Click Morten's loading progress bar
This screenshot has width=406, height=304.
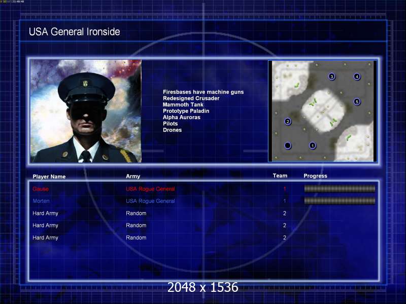coord(340,201)
